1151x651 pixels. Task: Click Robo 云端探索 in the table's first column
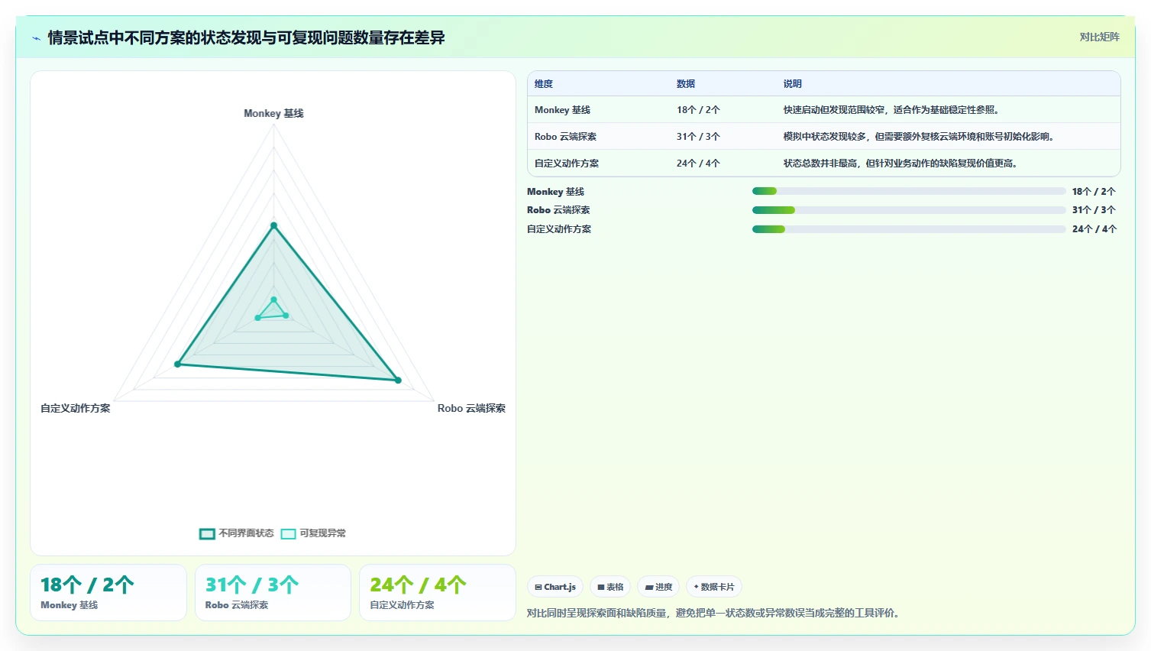coord(565,137)
